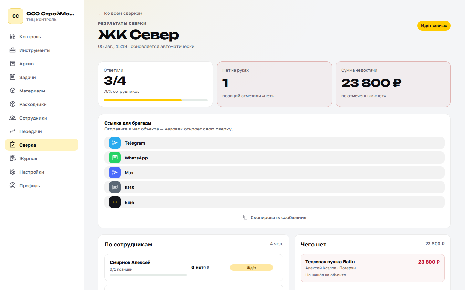The width and height of the screenshot is (465, 290).
Task: Go to the Передачи page
Action: 42,131
